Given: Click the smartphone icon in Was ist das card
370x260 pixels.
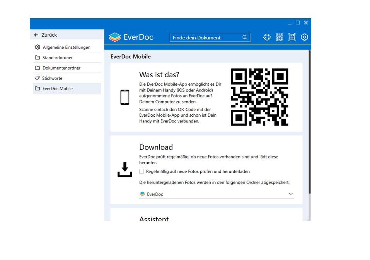Looking at the screenshot, I should (x=125, y=97).
